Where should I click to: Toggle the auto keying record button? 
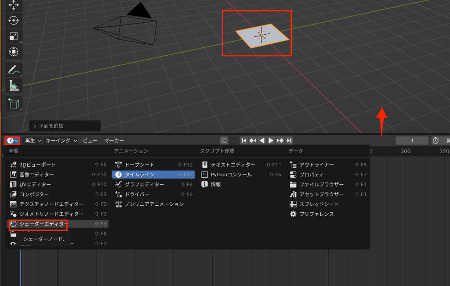(224, 140)
